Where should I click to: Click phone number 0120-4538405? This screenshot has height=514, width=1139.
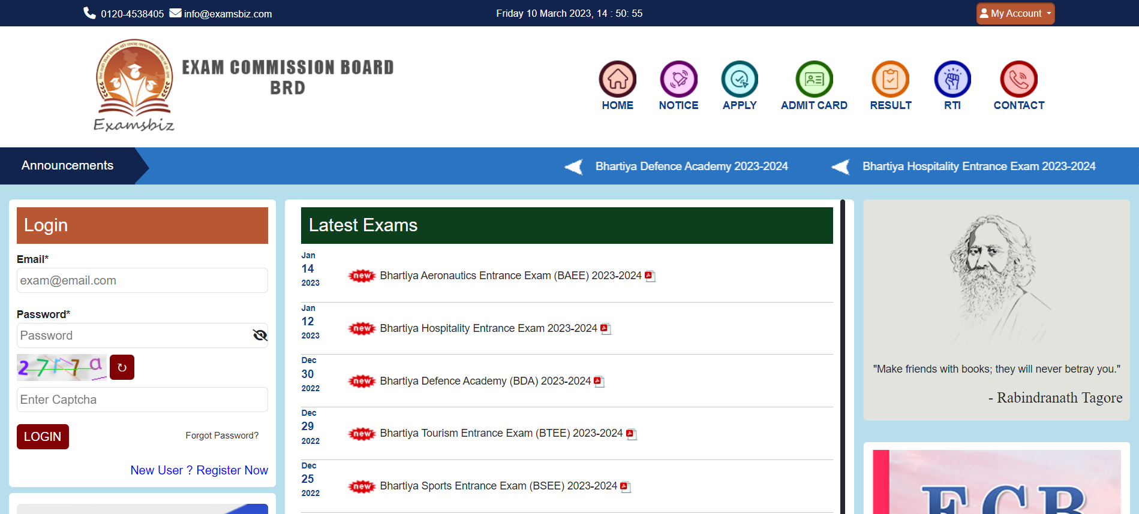(x=132, y=14)
